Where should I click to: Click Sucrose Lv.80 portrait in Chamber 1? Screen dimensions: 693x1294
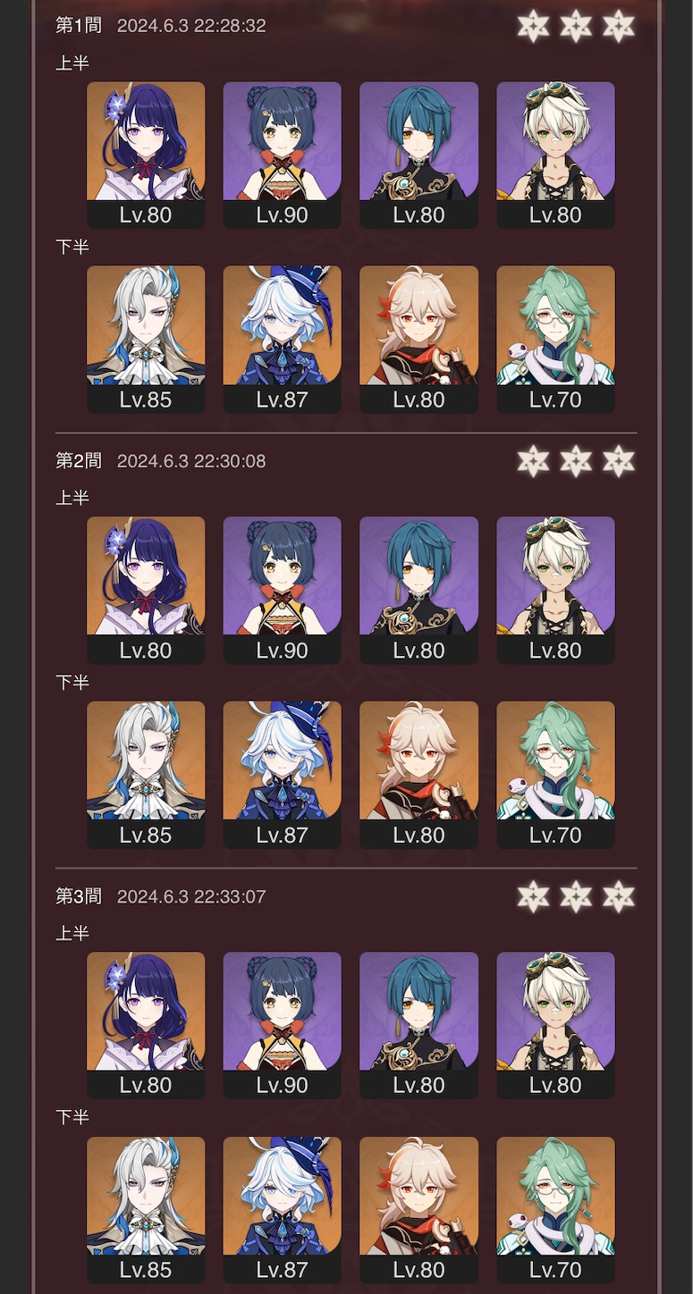555,155
